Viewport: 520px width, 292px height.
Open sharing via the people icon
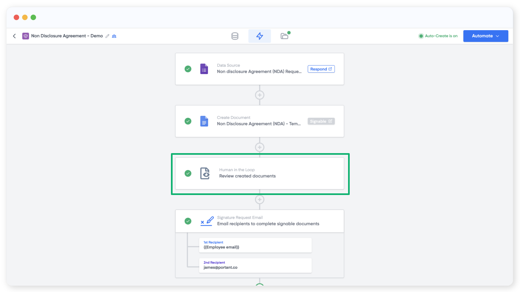coord(114,36)
